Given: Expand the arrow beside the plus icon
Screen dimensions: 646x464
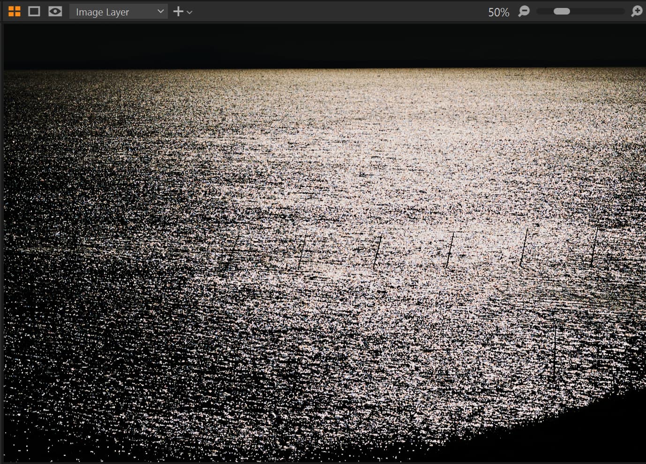Looking at the screenshot, I should point(189,12).
